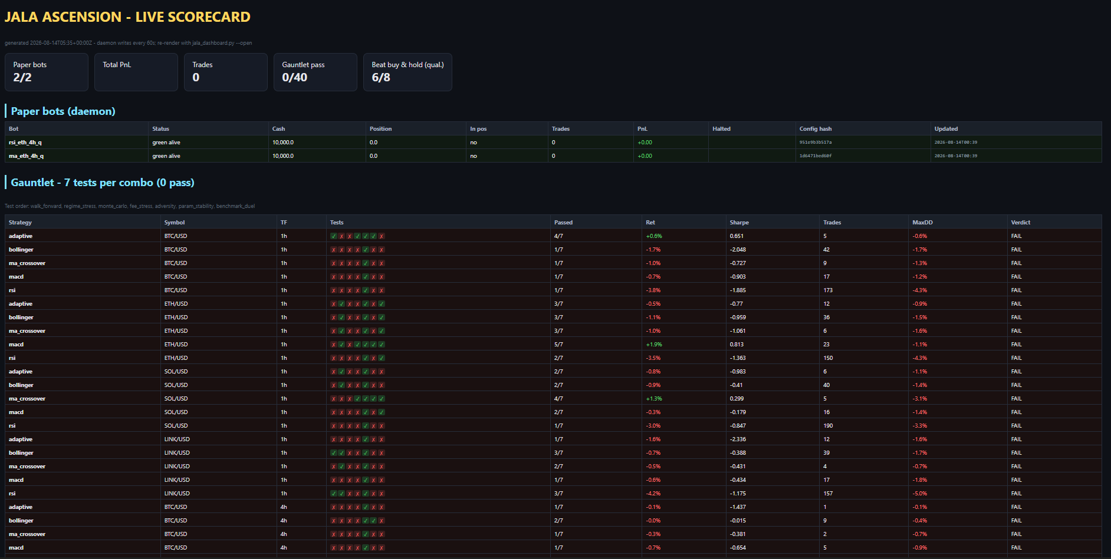Open the Total PnL summary card
The width and height of the screenshot is (1111, 559).
coord(136,72)
